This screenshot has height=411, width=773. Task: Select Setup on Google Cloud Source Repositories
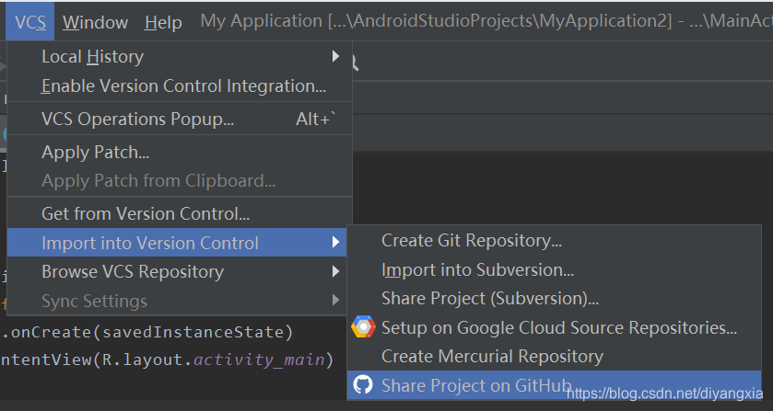pos(554,327)
